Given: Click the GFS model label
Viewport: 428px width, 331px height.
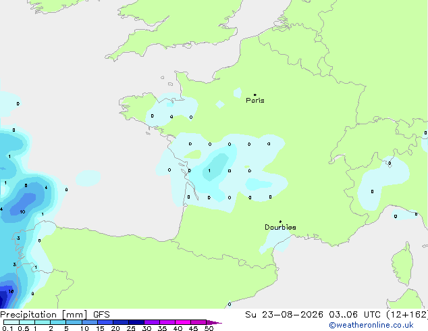Looking at the screenshot, I should click(x=101, y=315).
